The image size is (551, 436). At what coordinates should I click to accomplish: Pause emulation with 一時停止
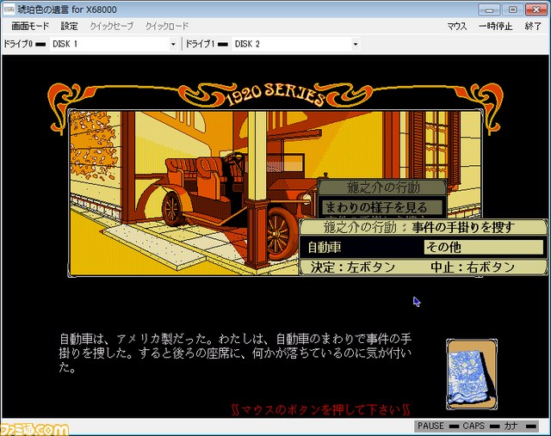click(496, 27)
